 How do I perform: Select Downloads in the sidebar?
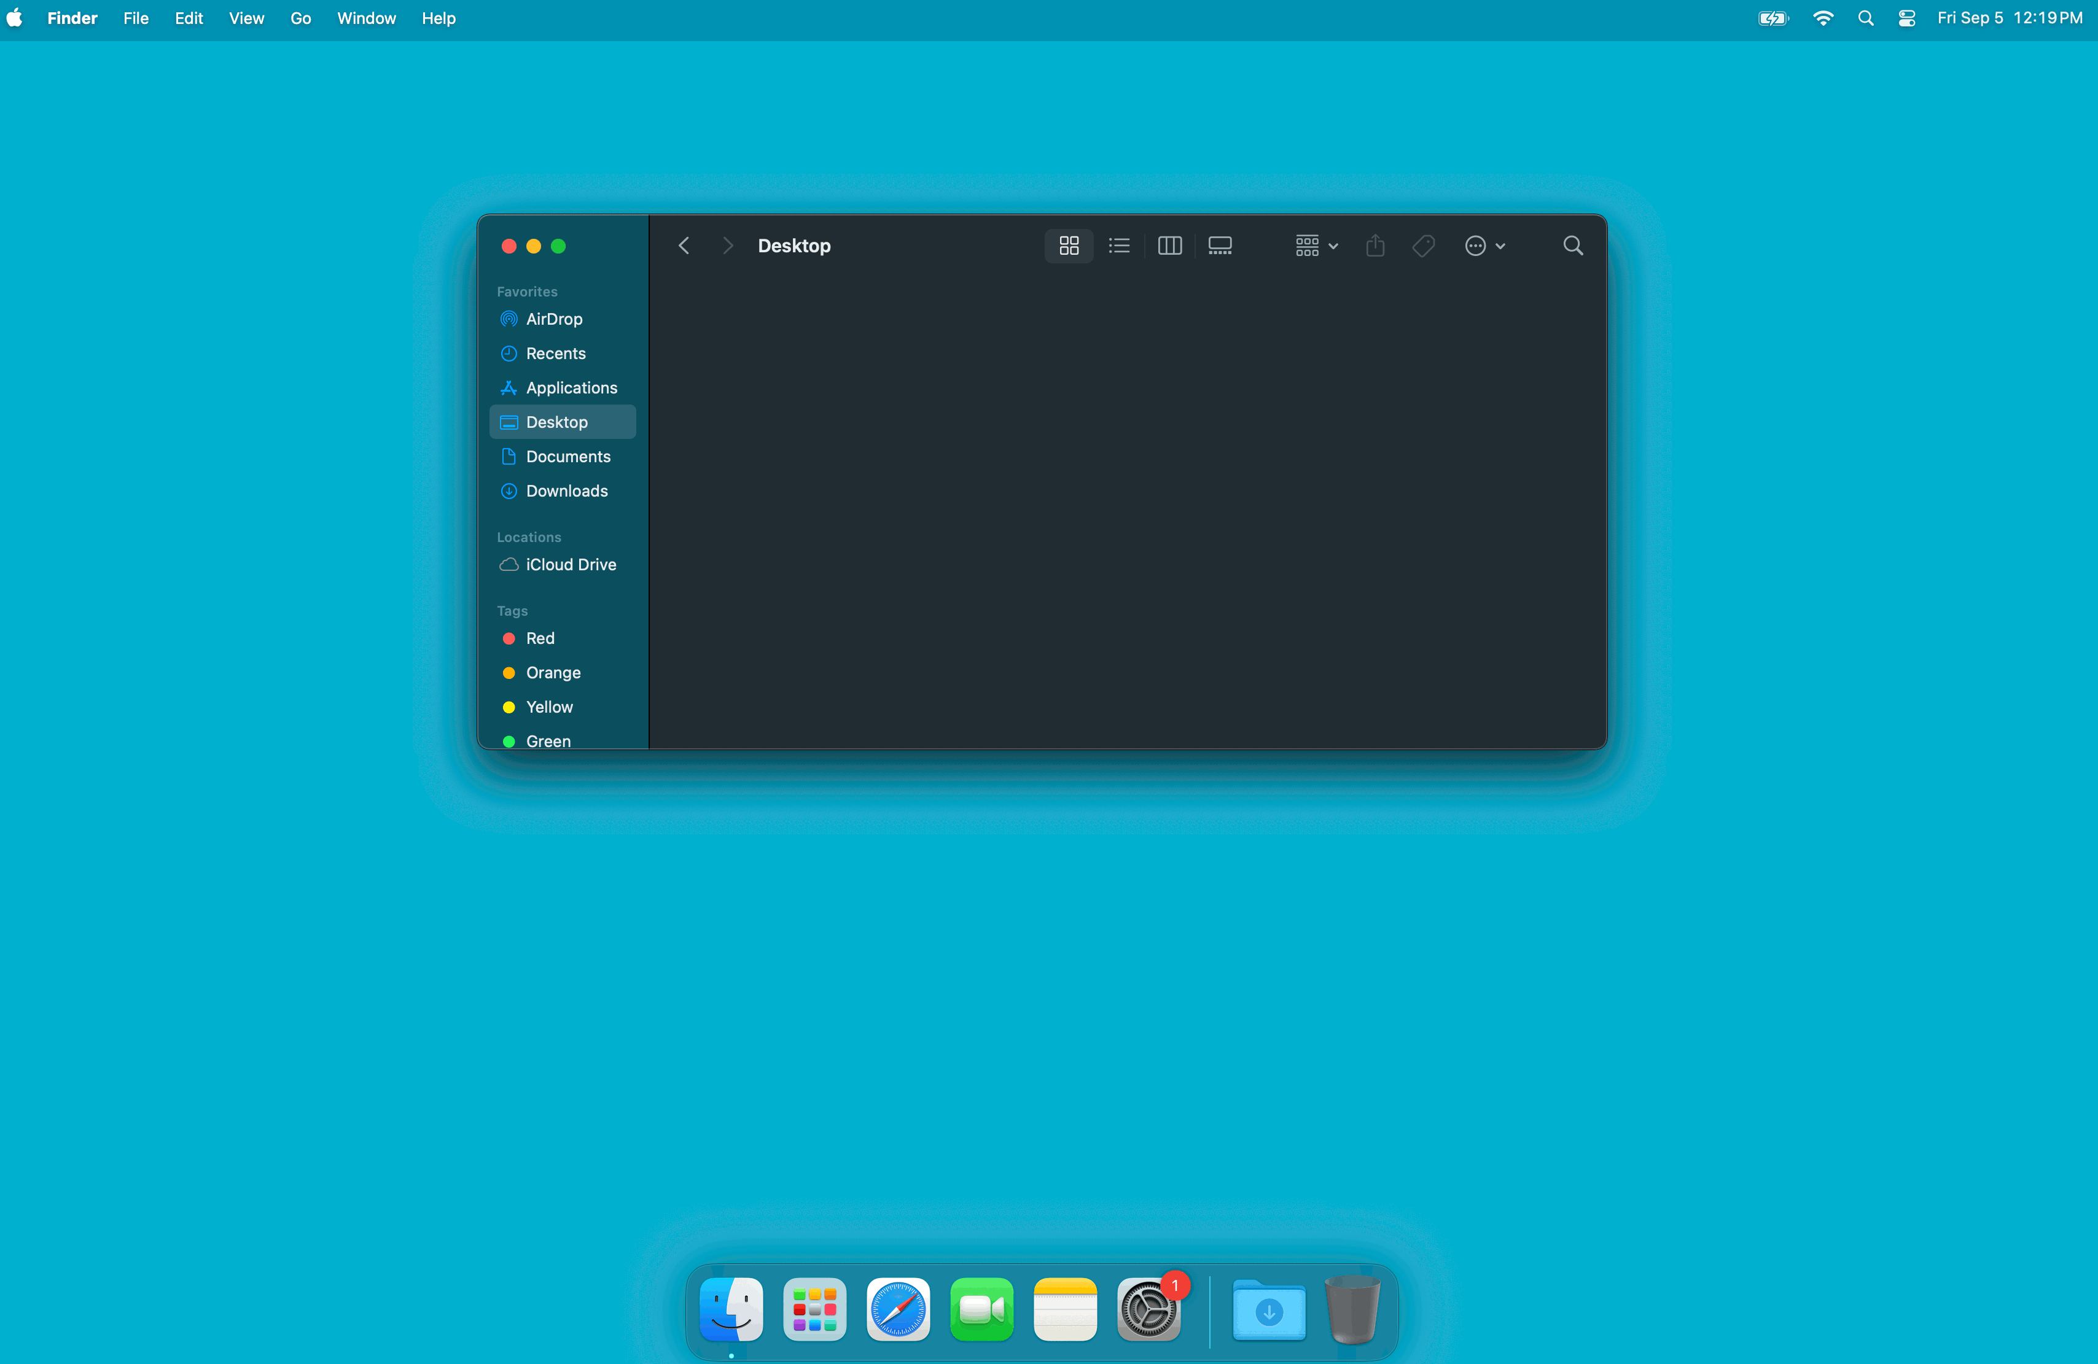point(566,491)
